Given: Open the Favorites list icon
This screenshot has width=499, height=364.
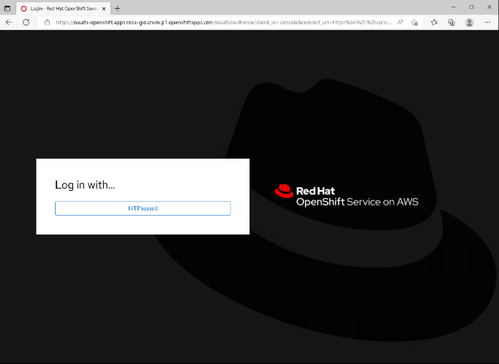Looking at the screenshot, I should (x=434, y=22).
